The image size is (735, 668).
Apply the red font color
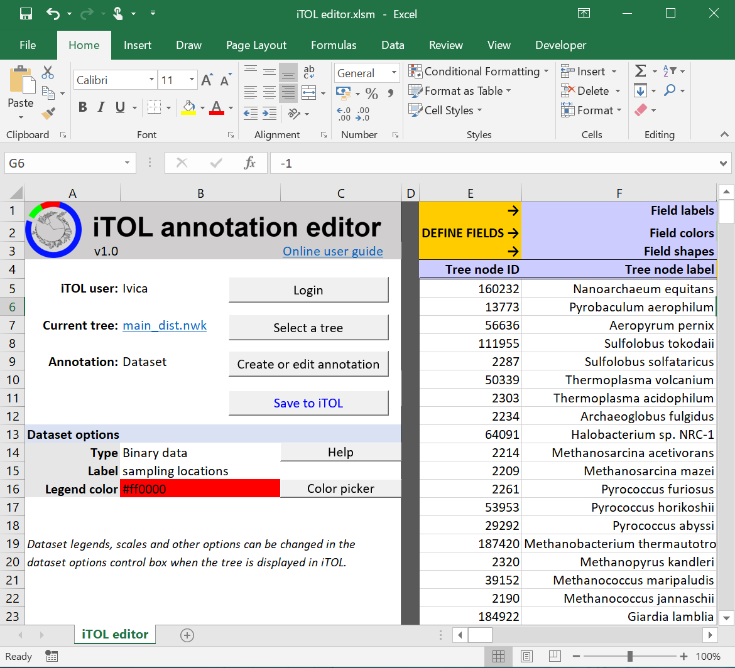click(217, 107)
